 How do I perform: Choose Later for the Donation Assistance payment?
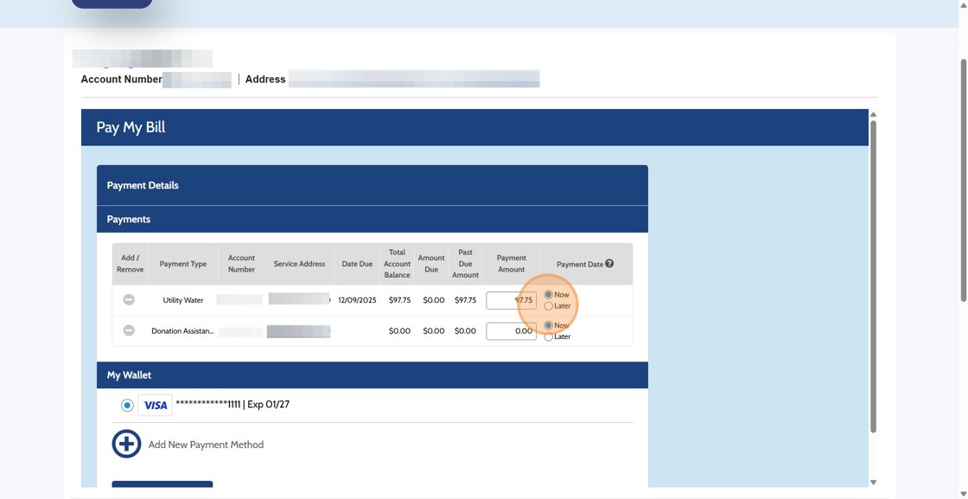(549, 336)
